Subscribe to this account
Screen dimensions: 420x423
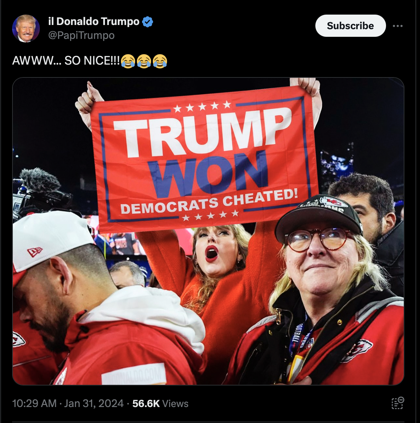point(350,26)
